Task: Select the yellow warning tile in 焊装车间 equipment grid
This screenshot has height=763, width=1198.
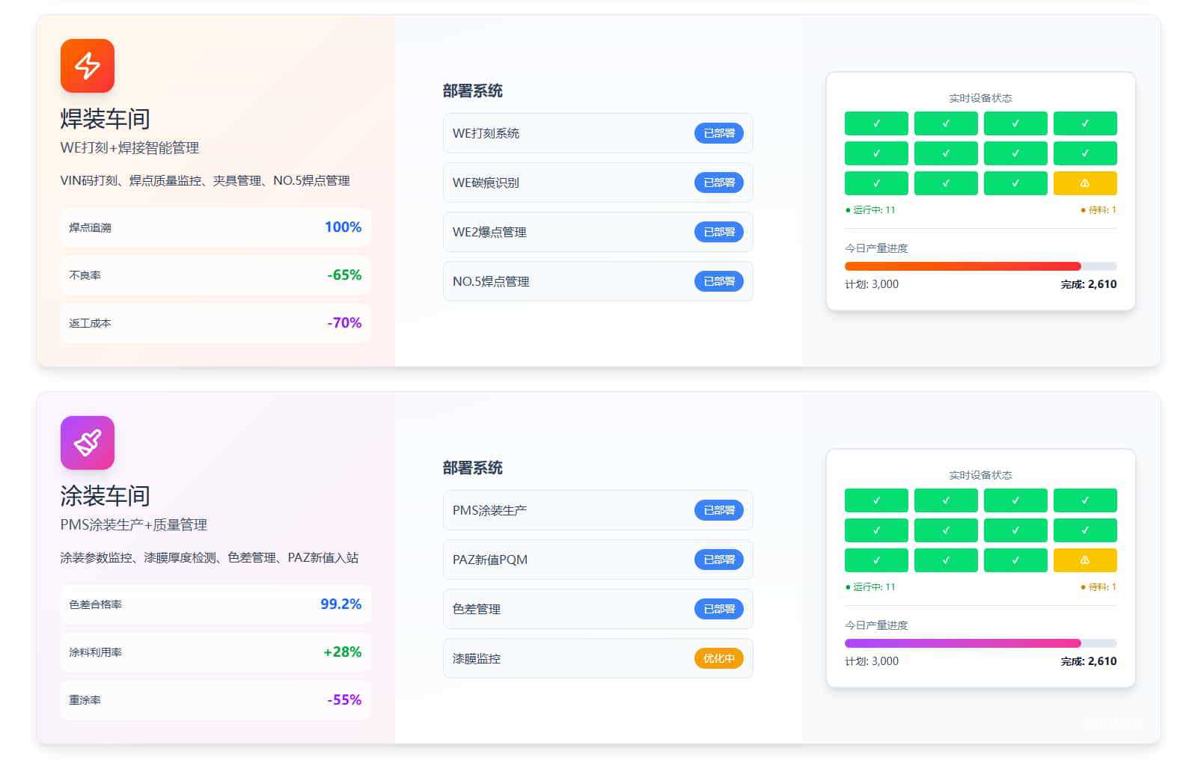Action: (x=1084, y=183)
